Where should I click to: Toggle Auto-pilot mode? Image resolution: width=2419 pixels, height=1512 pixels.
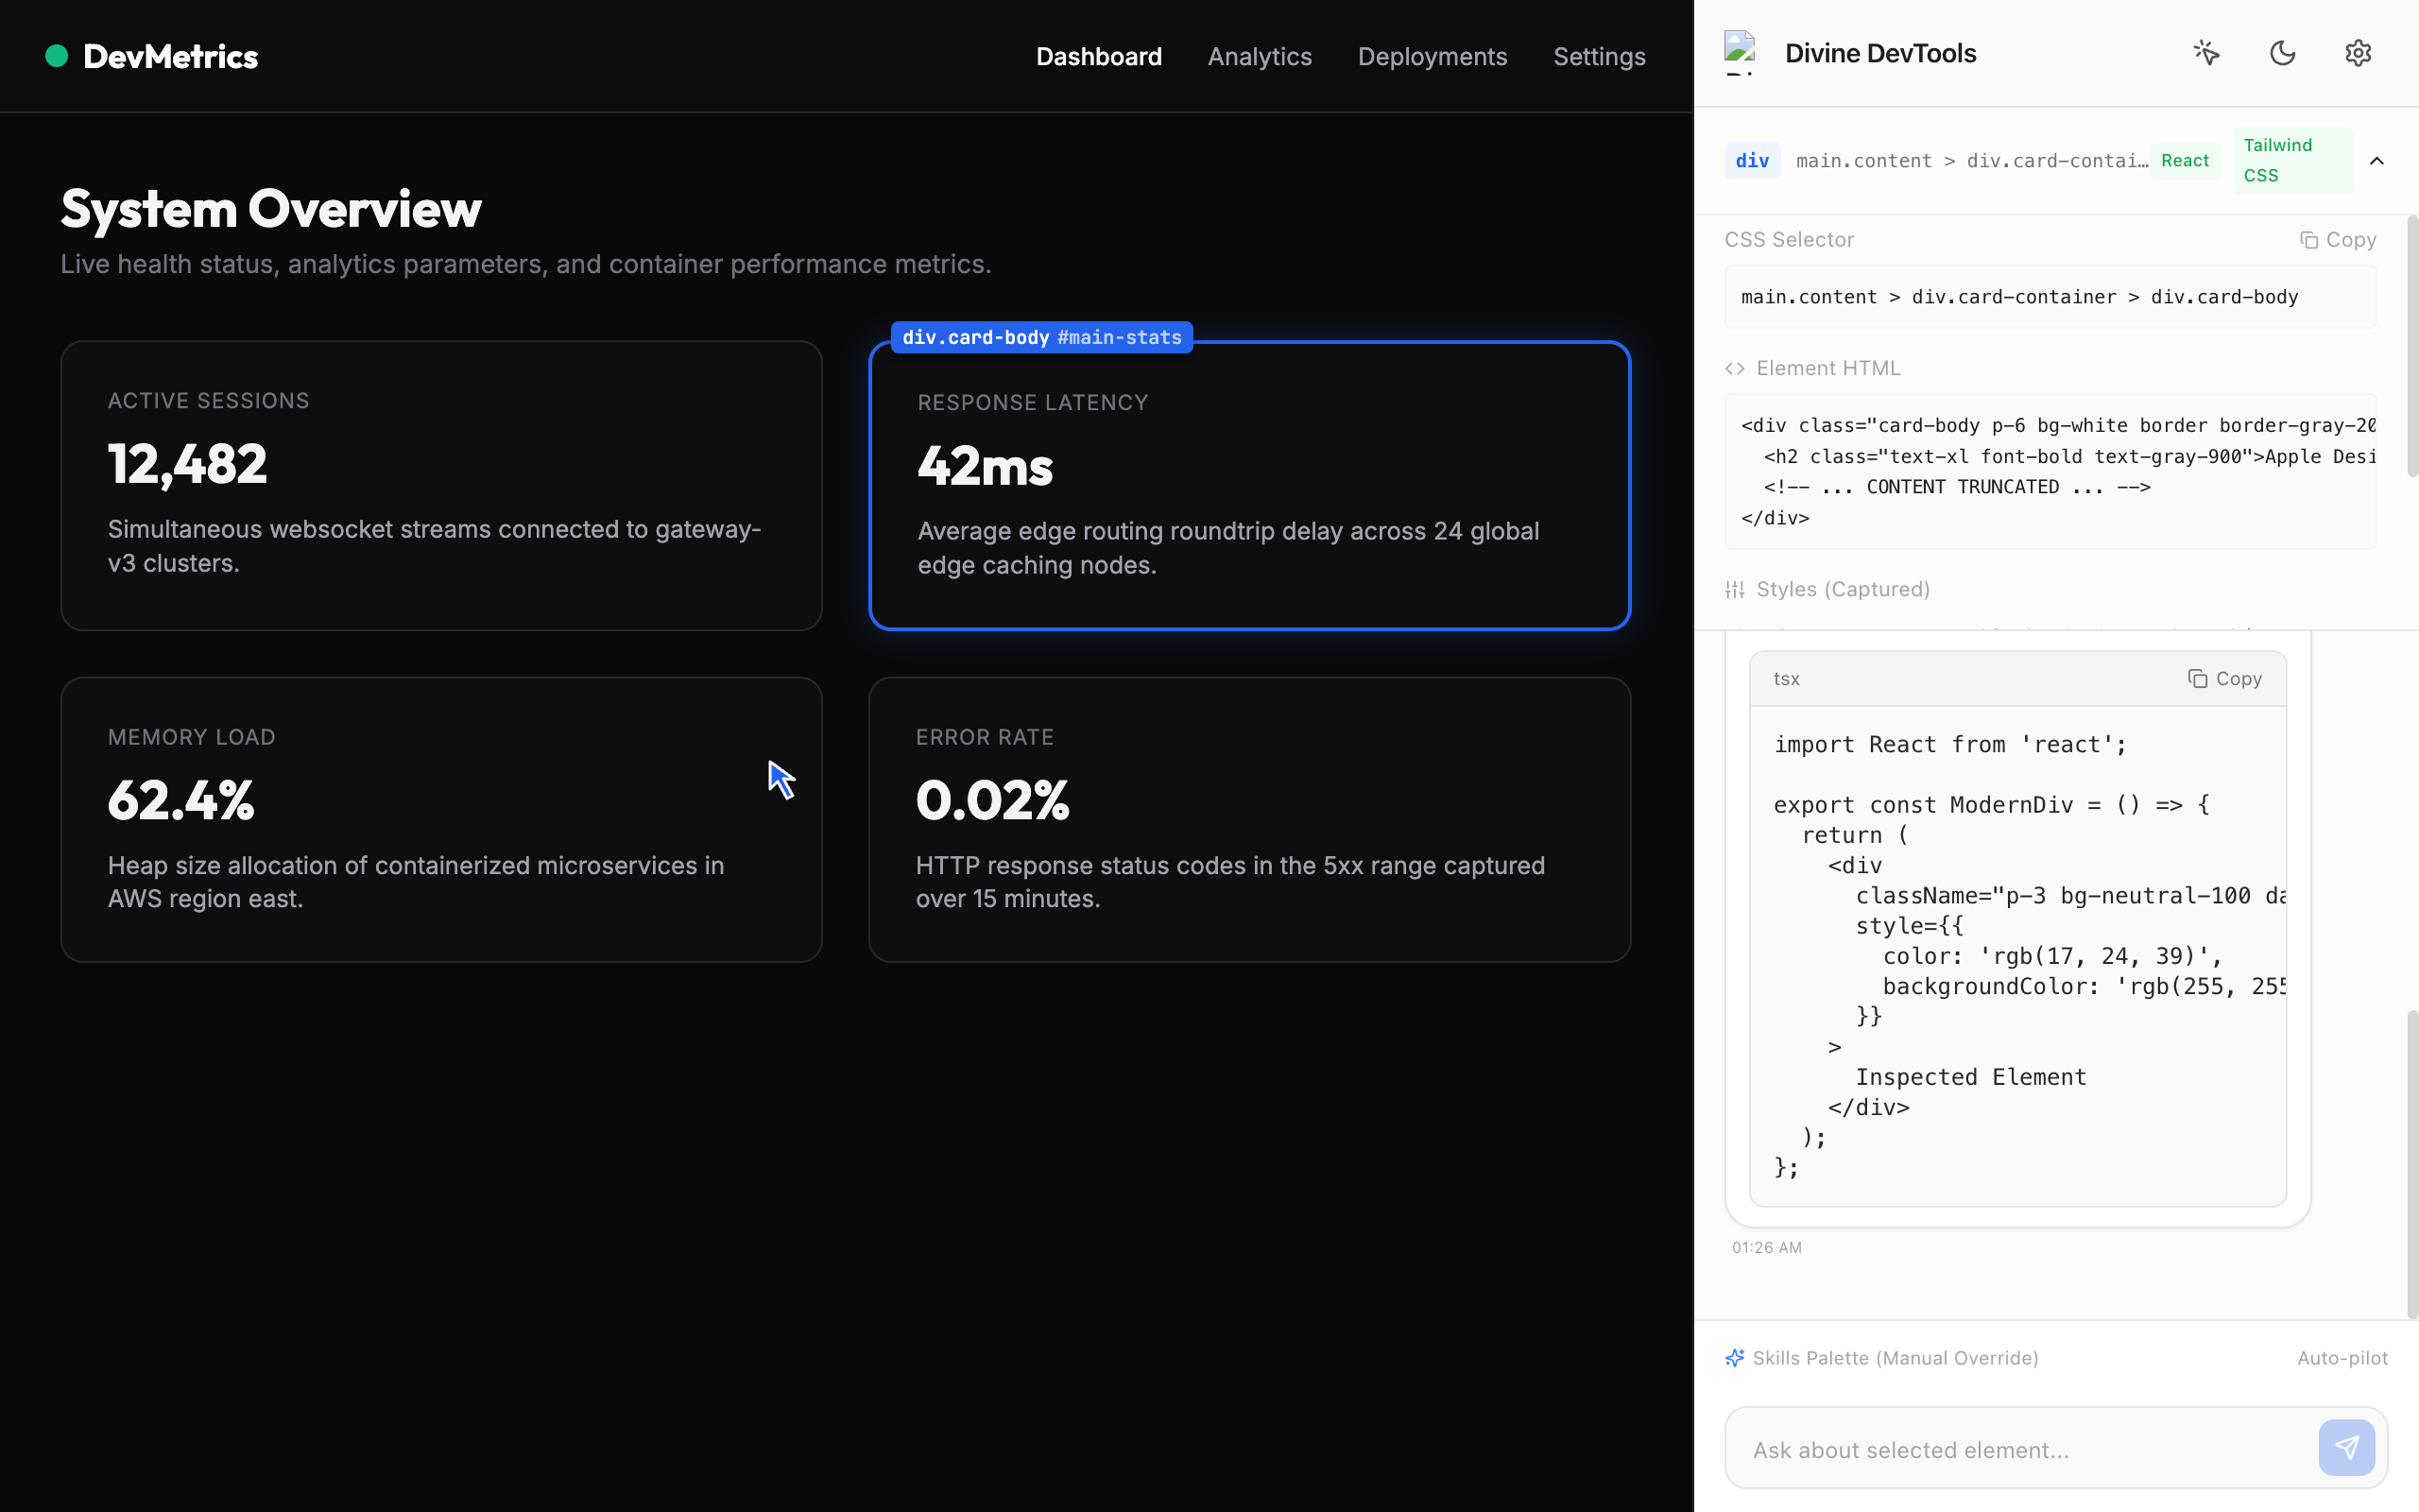pyautogui.click(x=2342, y=1358)
